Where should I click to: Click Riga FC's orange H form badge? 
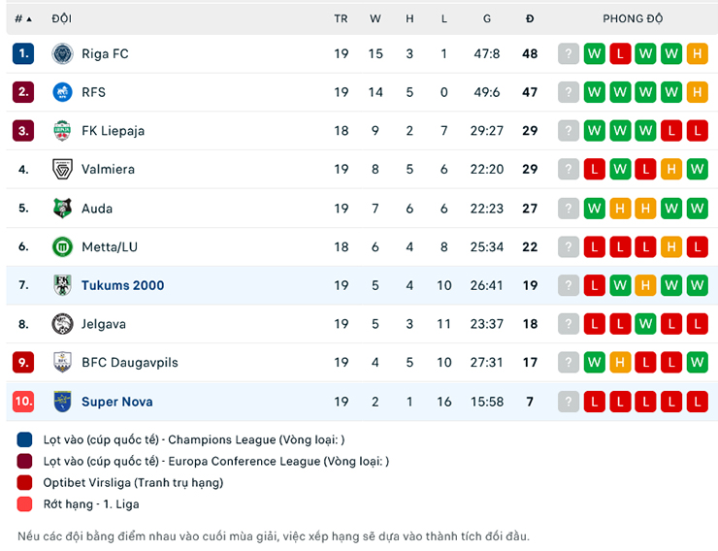697,54
